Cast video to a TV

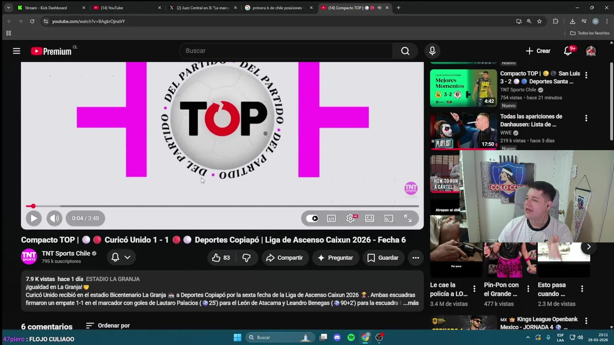click(389, 218)
